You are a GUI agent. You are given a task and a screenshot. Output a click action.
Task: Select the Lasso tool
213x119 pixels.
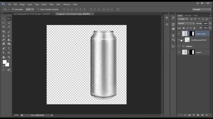pyautogui.click(x=4, y=23)
